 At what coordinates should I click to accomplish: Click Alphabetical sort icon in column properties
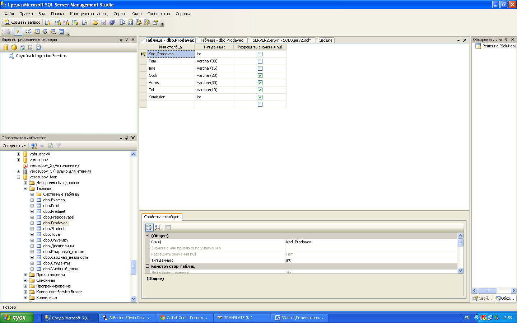157,228
